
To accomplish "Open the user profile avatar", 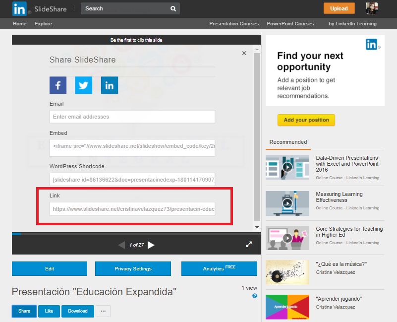I will pos(372,8).
